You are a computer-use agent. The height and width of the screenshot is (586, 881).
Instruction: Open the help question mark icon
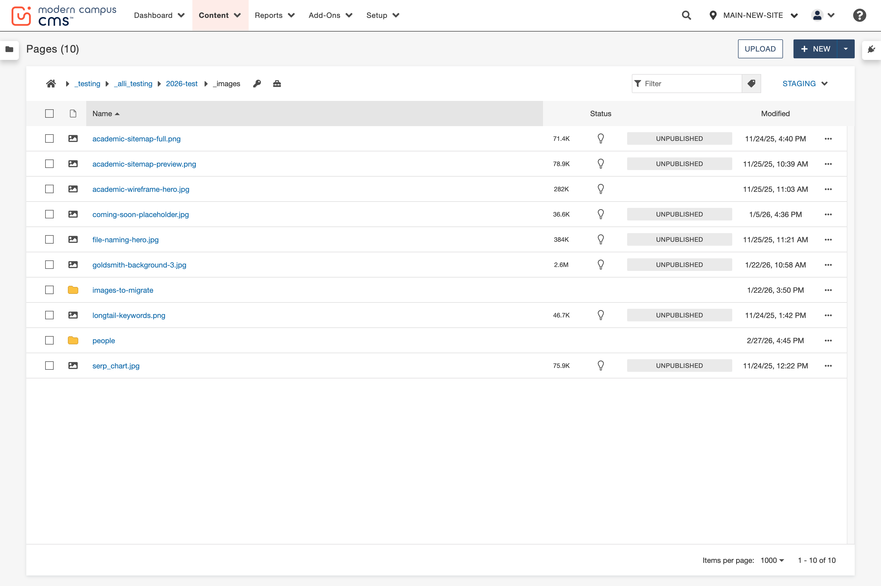859,15
